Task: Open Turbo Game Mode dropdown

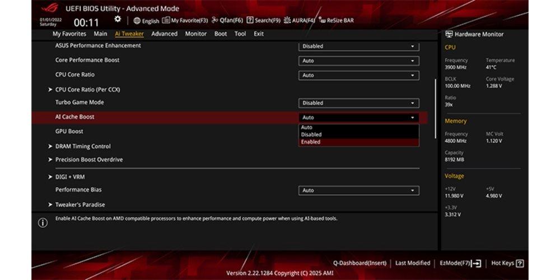Action: (358, 103)
